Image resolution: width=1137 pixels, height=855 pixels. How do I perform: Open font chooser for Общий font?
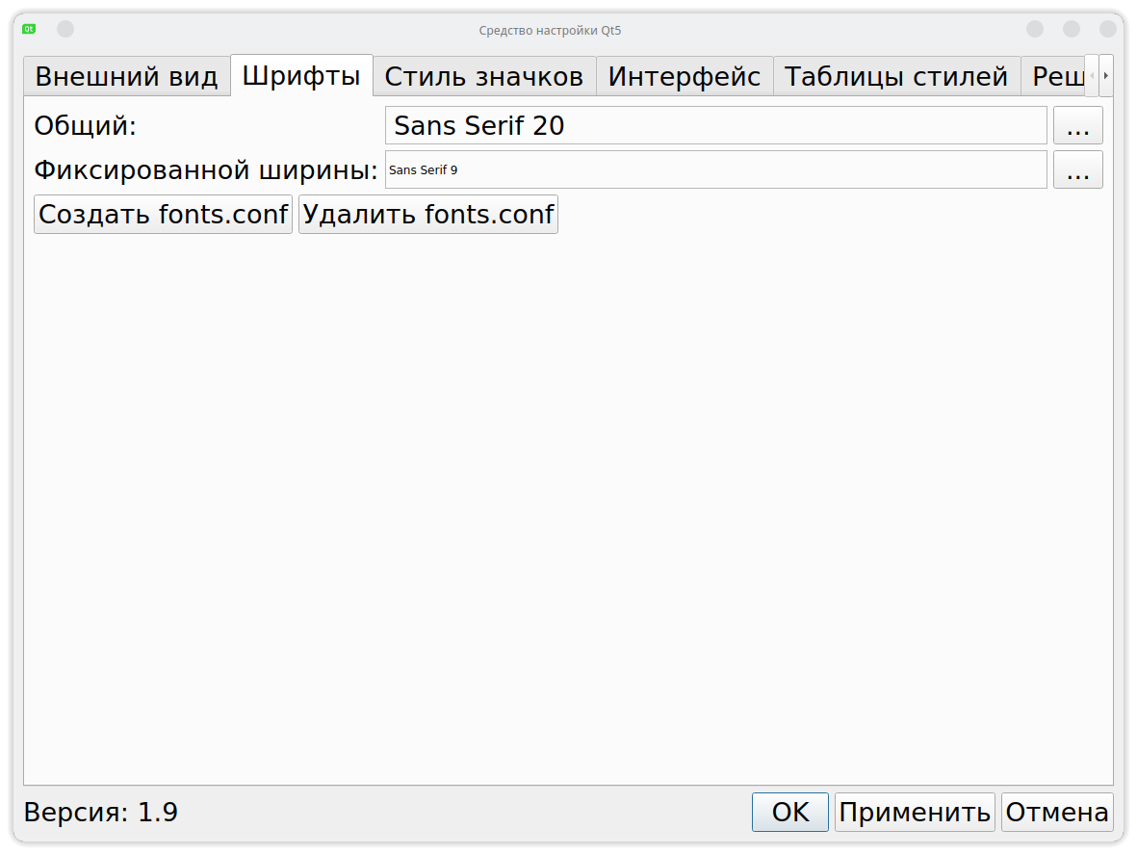(1077, 126)
